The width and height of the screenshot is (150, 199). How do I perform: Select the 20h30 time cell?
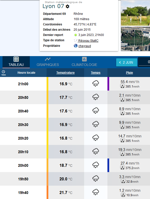coord(23,125)
